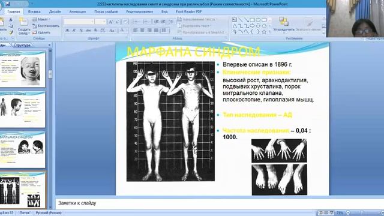The height and width of the screenshot is (216, 384).
Task: Toggle underline Ч formatting
Action: pos(81,31)
